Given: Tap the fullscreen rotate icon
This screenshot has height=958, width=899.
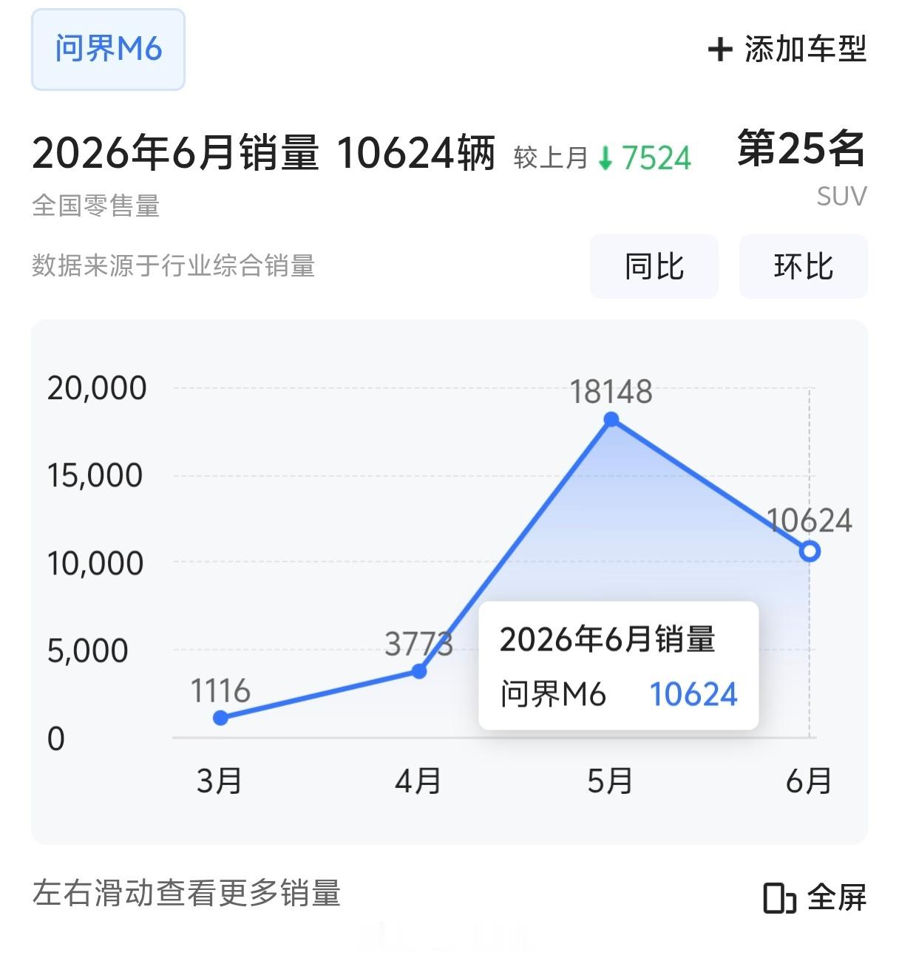Looking at the screenshot, I should 778,898.
